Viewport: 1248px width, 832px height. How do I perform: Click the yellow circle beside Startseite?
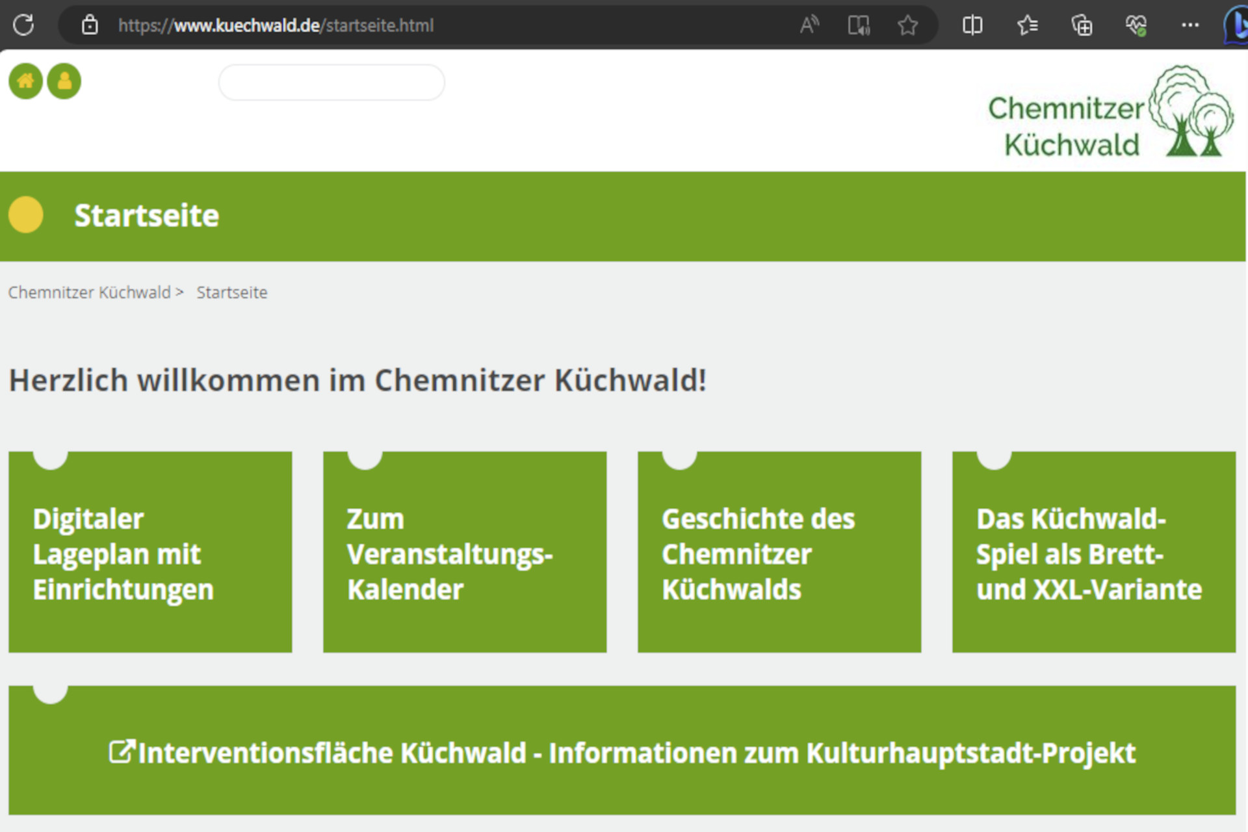(x=26, y=215)
